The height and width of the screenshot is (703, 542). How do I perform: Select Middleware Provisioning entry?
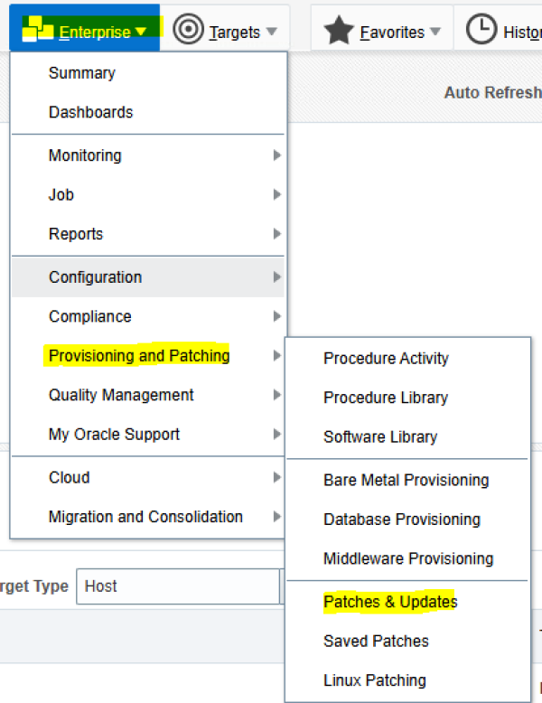(x=408, y=558)
